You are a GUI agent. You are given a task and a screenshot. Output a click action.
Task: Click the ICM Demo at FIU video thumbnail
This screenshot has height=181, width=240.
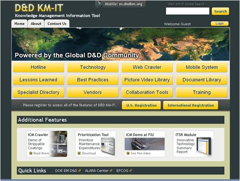pos(144,144)
